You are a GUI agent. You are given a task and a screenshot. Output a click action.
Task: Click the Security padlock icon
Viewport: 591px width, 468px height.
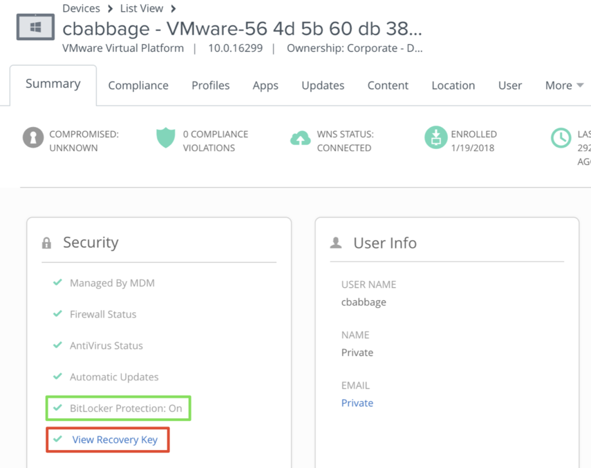(x=47, y=243)
